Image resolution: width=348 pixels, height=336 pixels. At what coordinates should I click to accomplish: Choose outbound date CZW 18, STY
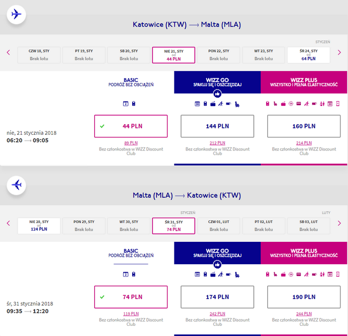point(39,55)
